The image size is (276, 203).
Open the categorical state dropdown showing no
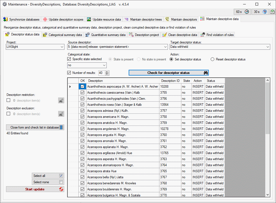[87, 65]
